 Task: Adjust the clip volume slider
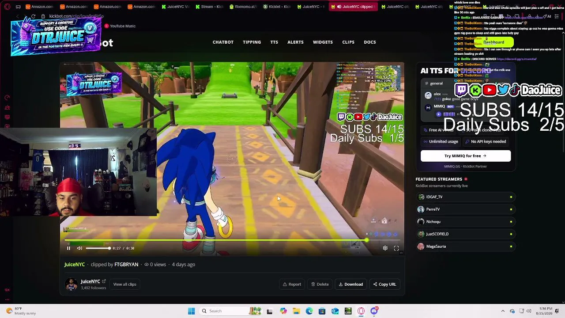[98, 248]
